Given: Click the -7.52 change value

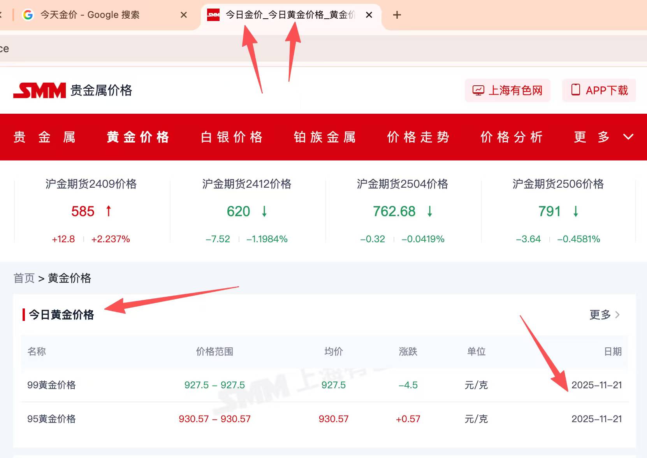Looking at the screenshot, I should [x=218, y=239].
